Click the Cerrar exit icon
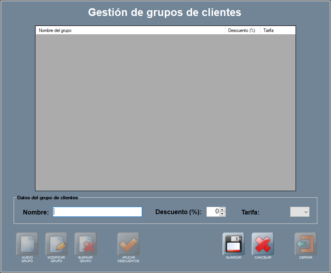 tap(305, 244)
